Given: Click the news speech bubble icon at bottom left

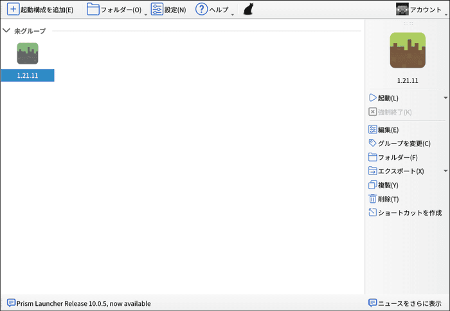Looking at the screenshot, I should (x=11, y=303).
